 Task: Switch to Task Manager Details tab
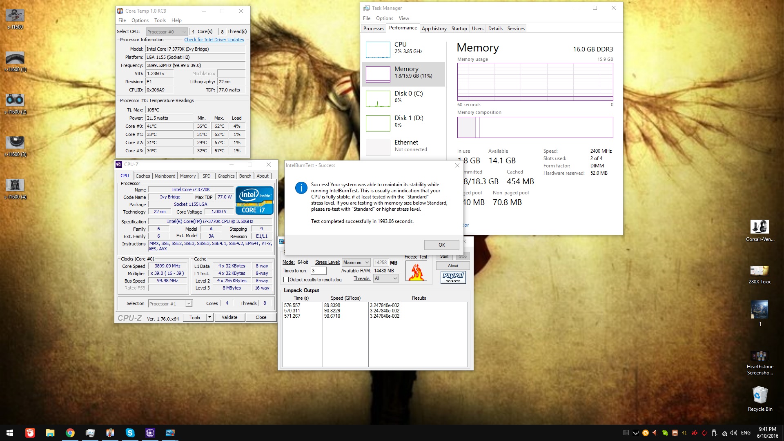point(495,29)
